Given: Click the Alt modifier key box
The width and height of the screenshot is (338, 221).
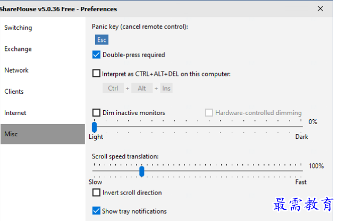Looking at the screenshot, I should tap(142, 89).
